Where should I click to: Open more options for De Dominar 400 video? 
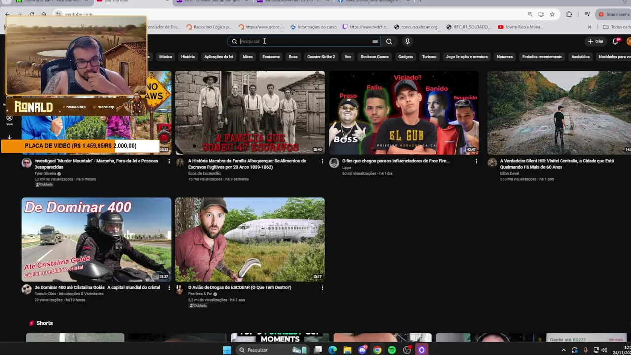pos(169,288)
